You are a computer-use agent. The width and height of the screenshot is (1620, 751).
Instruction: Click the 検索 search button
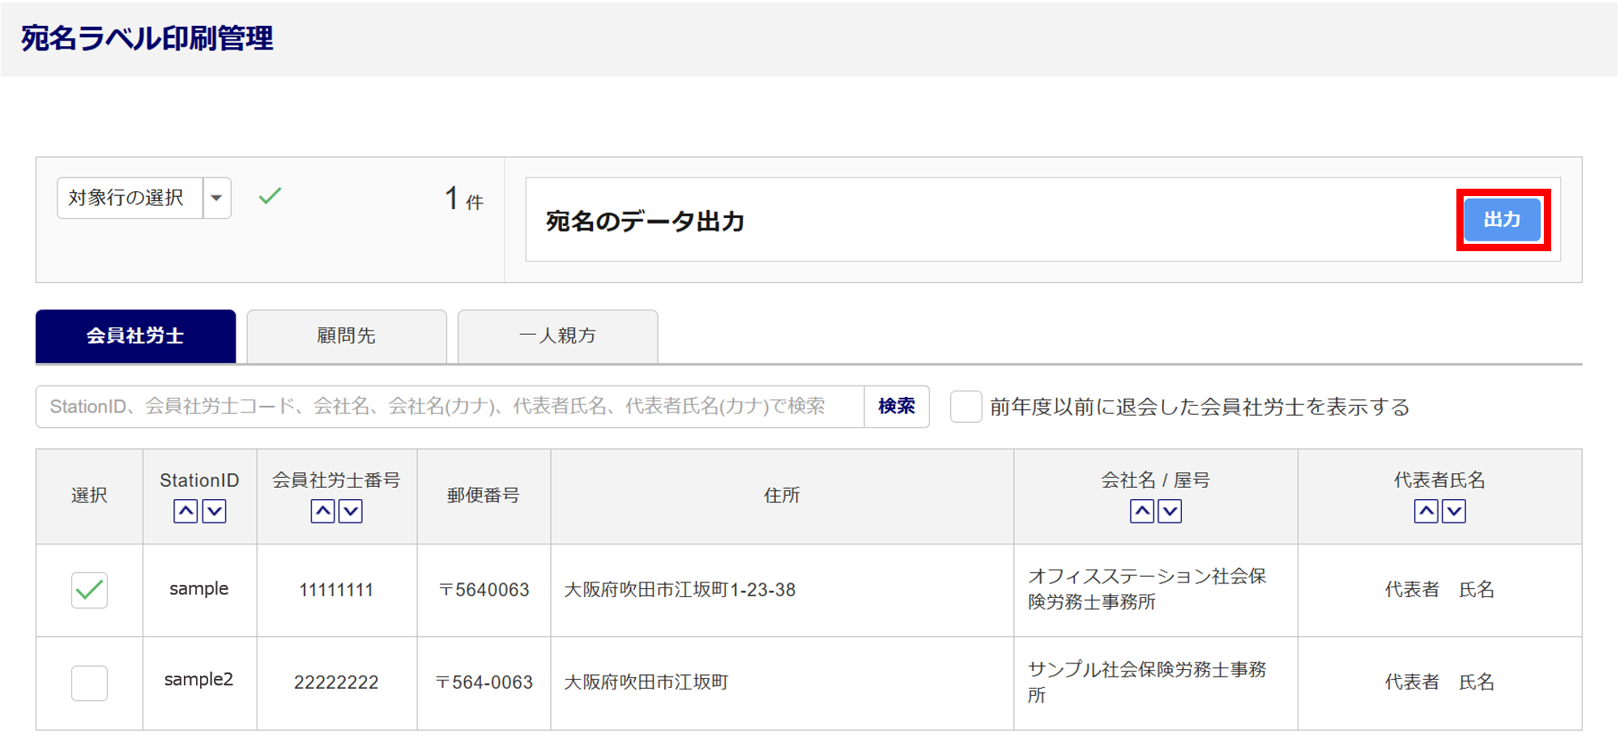click(x=896, y=407)
